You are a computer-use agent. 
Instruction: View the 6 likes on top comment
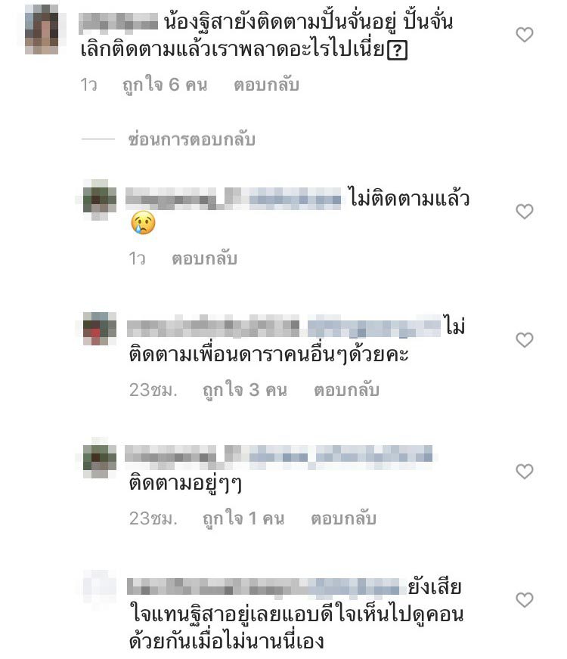tap(165, 85)
